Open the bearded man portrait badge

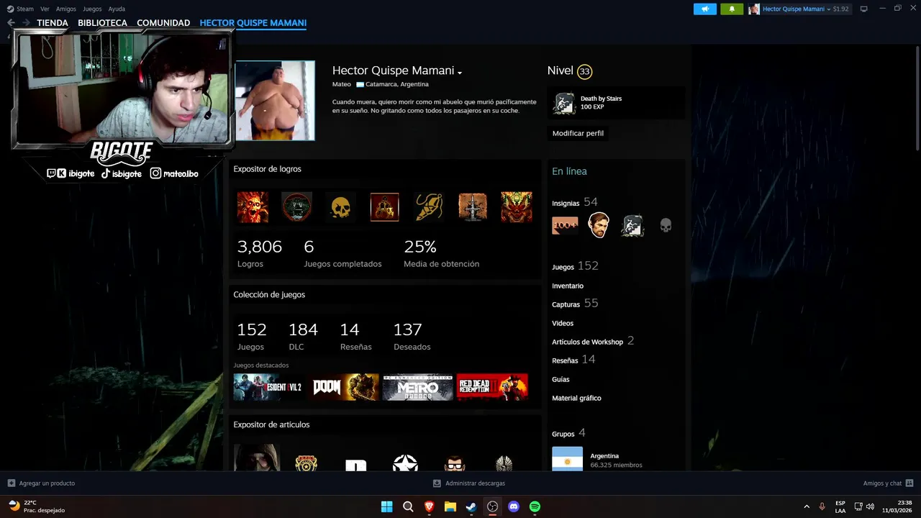tap(599, 225)
